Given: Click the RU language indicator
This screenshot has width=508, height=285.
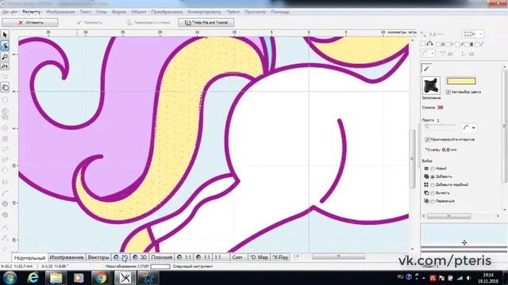Looking at the screenshot, I should 400,277.
